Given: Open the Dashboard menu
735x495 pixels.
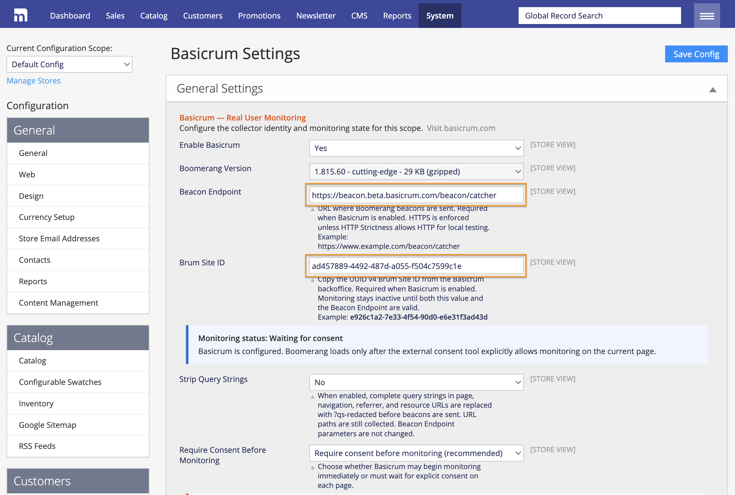Looking at the screenshot, I should point(70,16).
